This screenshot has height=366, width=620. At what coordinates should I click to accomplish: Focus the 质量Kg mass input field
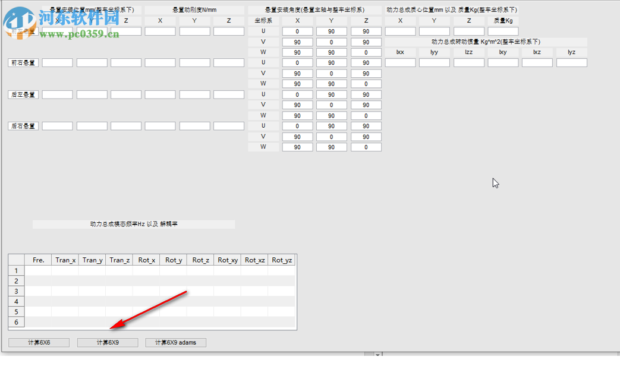(503, 31)
